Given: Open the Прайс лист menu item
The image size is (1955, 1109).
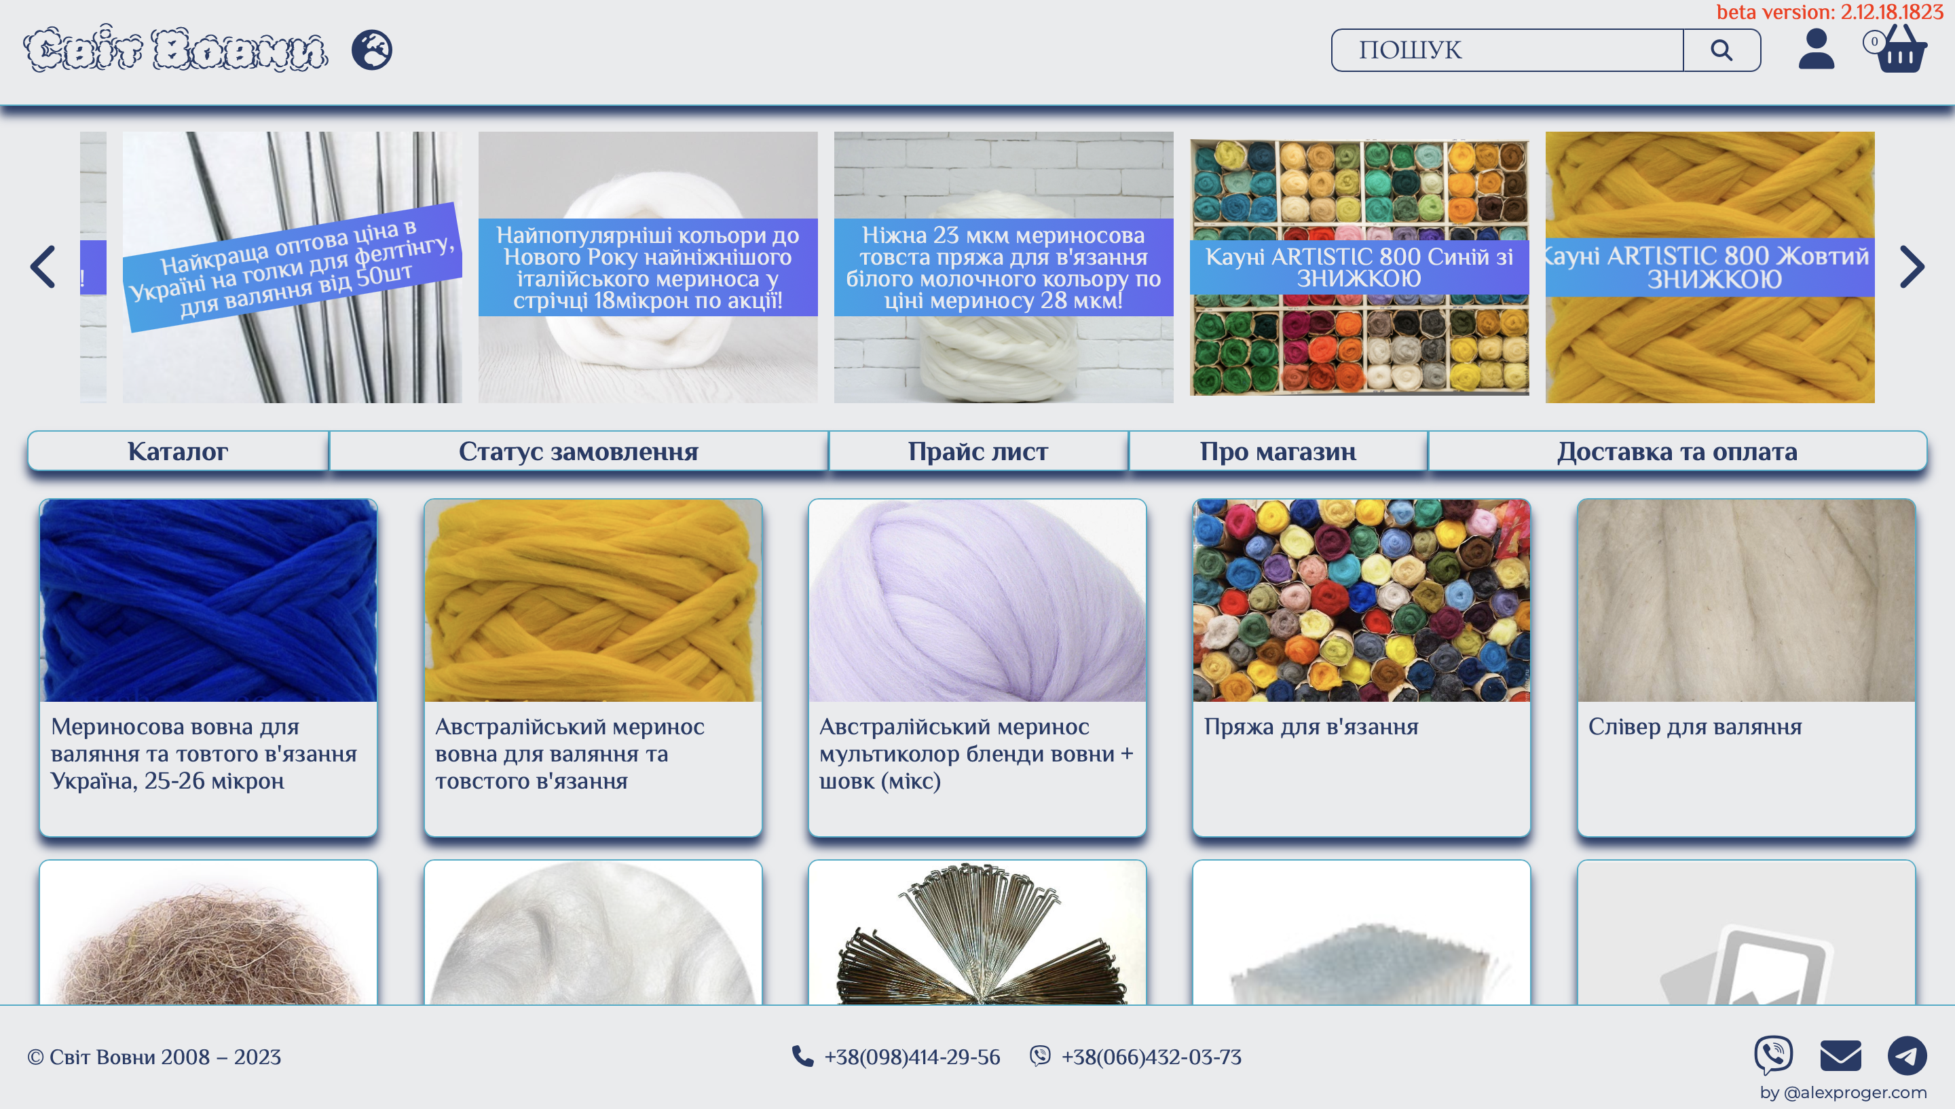Looking at the screenshot, I should tap(979, 451).
